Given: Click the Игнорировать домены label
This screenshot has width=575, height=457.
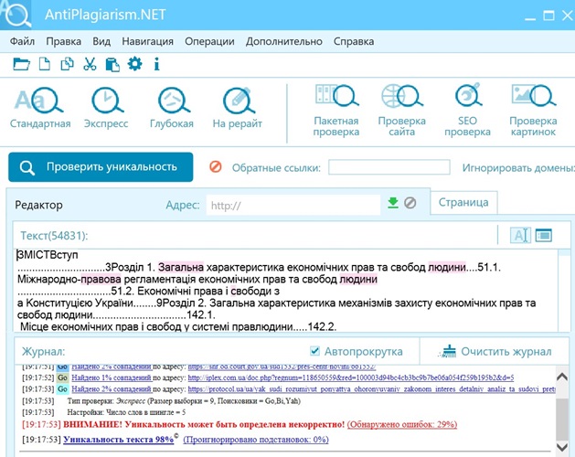Looking at the screenshot, I should point(518,167).
